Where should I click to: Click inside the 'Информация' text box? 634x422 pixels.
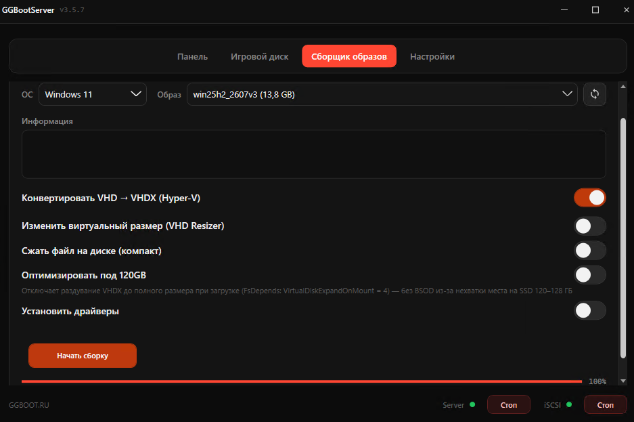point(314,154)
